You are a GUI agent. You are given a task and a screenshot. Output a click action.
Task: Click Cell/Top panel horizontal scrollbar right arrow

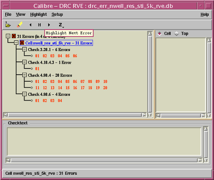203,115
